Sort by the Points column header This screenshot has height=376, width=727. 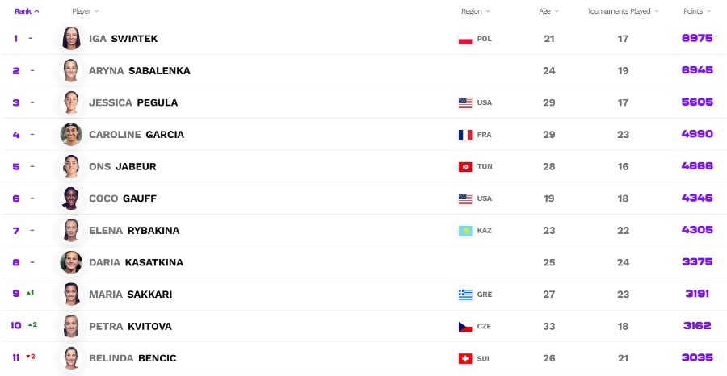point(697,11)
